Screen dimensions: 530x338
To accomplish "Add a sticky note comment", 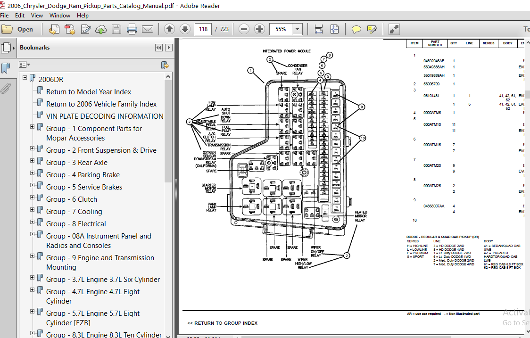I will [x=356, y=29].
